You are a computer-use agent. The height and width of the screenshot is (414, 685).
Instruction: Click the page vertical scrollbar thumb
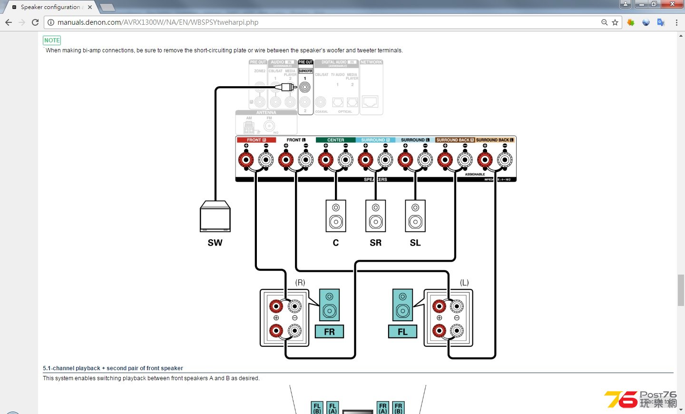[681, 290]
